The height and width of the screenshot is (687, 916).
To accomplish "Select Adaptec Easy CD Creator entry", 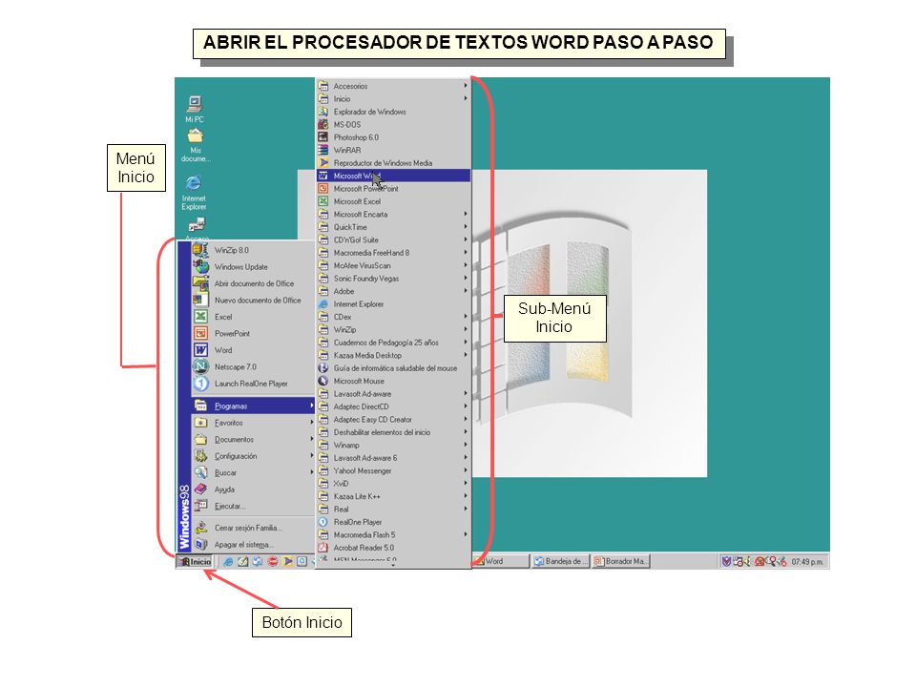I will click(394, 420).
